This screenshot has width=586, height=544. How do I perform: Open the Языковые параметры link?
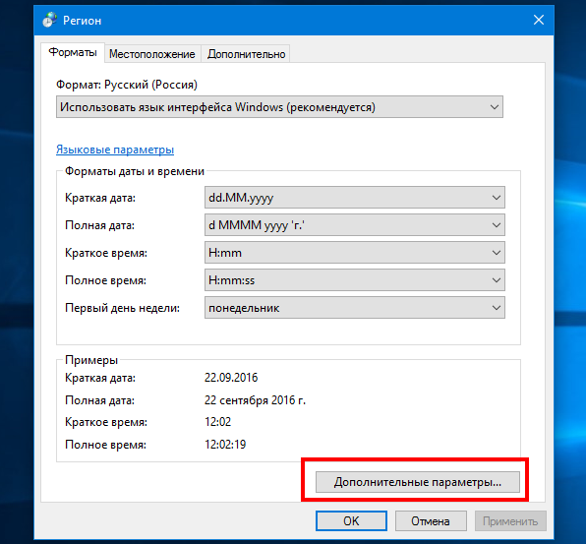(115, 150)
